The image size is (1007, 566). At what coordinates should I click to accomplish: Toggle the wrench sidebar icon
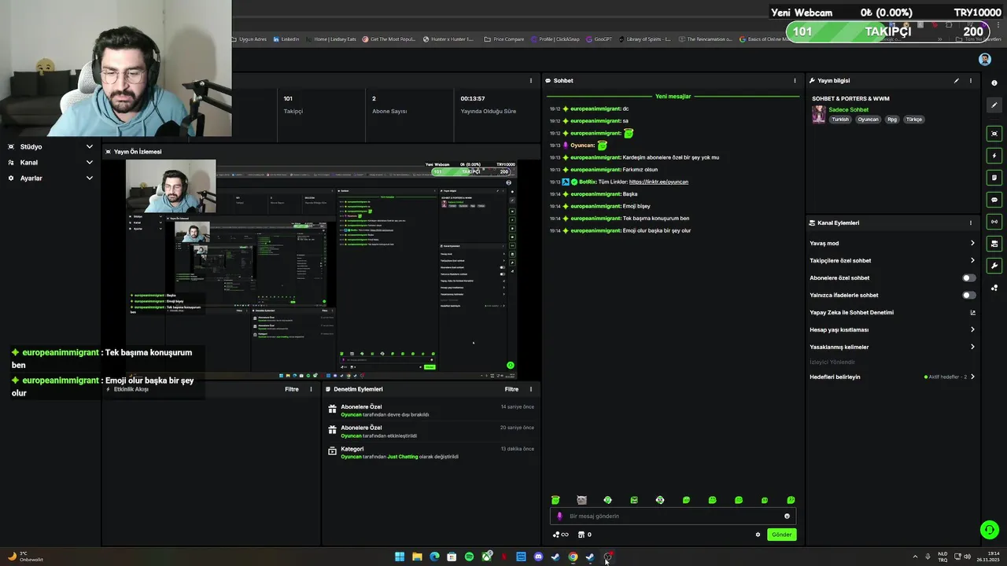(x=994, y=266)
